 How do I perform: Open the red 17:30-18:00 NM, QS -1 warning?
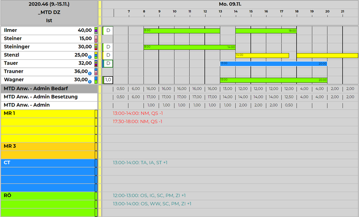pyautogui.click(x=137, y=121)
